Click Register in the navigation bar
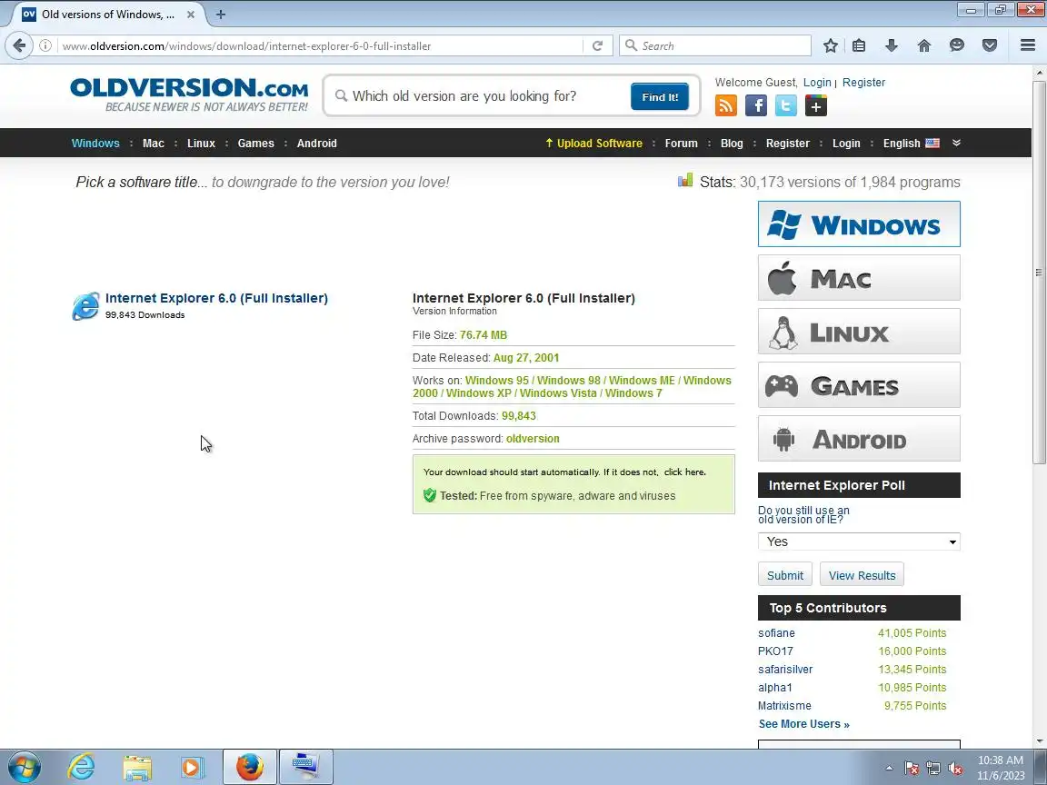Image resolution: width=1047 pixels, height=785 pixels. [787, 143]
